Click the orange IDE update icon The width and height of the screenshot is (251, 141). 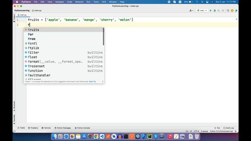click(x=232, y=11)
